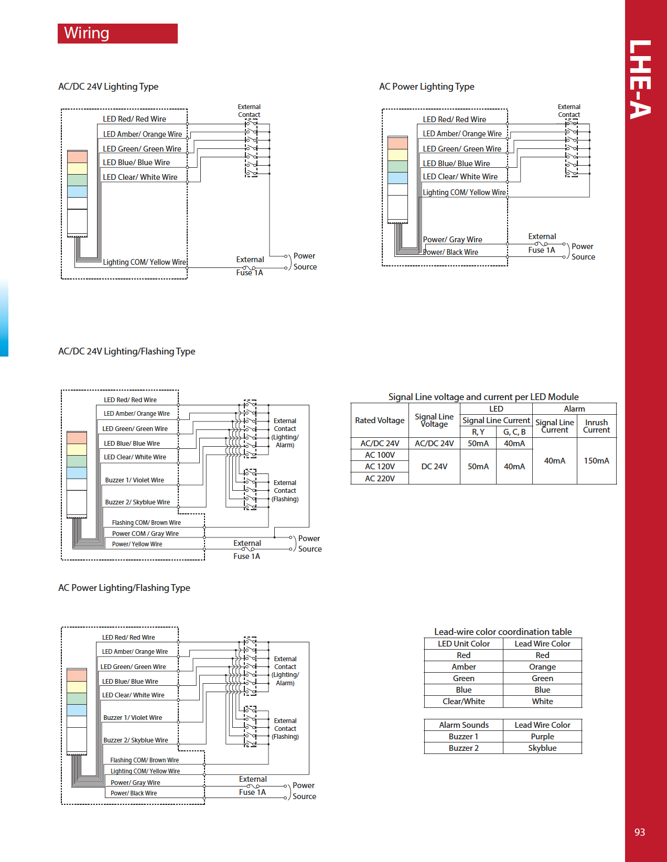Click blue tower segment in AC Power Lighting diagram
The width and height of the screenshot is (667, 862).
[x=397, y=178]
